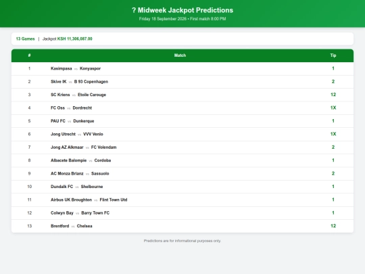365x274 pixels.
Task: Select Shelbourne team name
Action: point(92,187)
